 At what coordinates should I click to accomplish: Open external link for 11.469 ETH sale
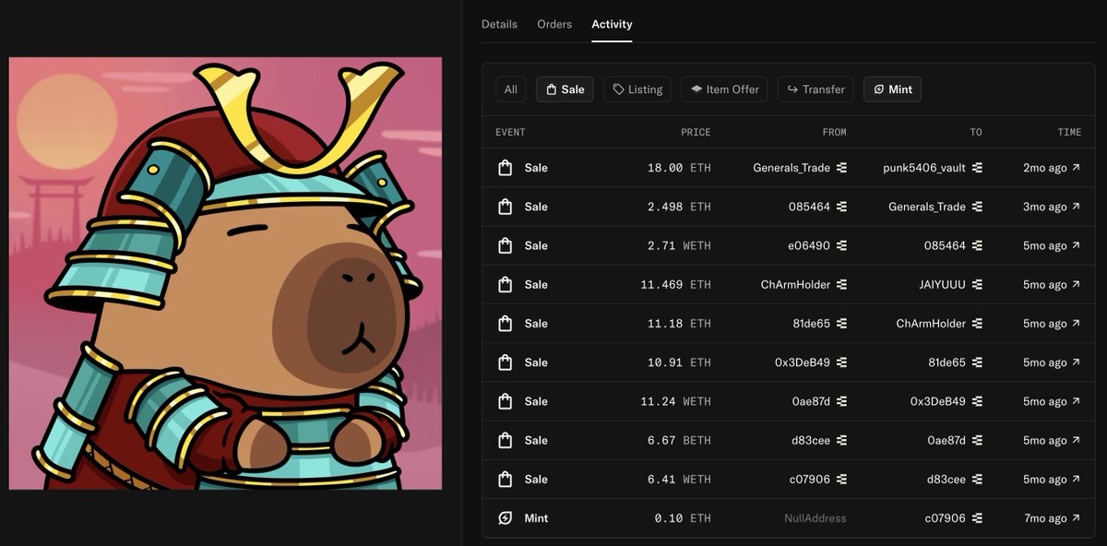[1076, 284]
